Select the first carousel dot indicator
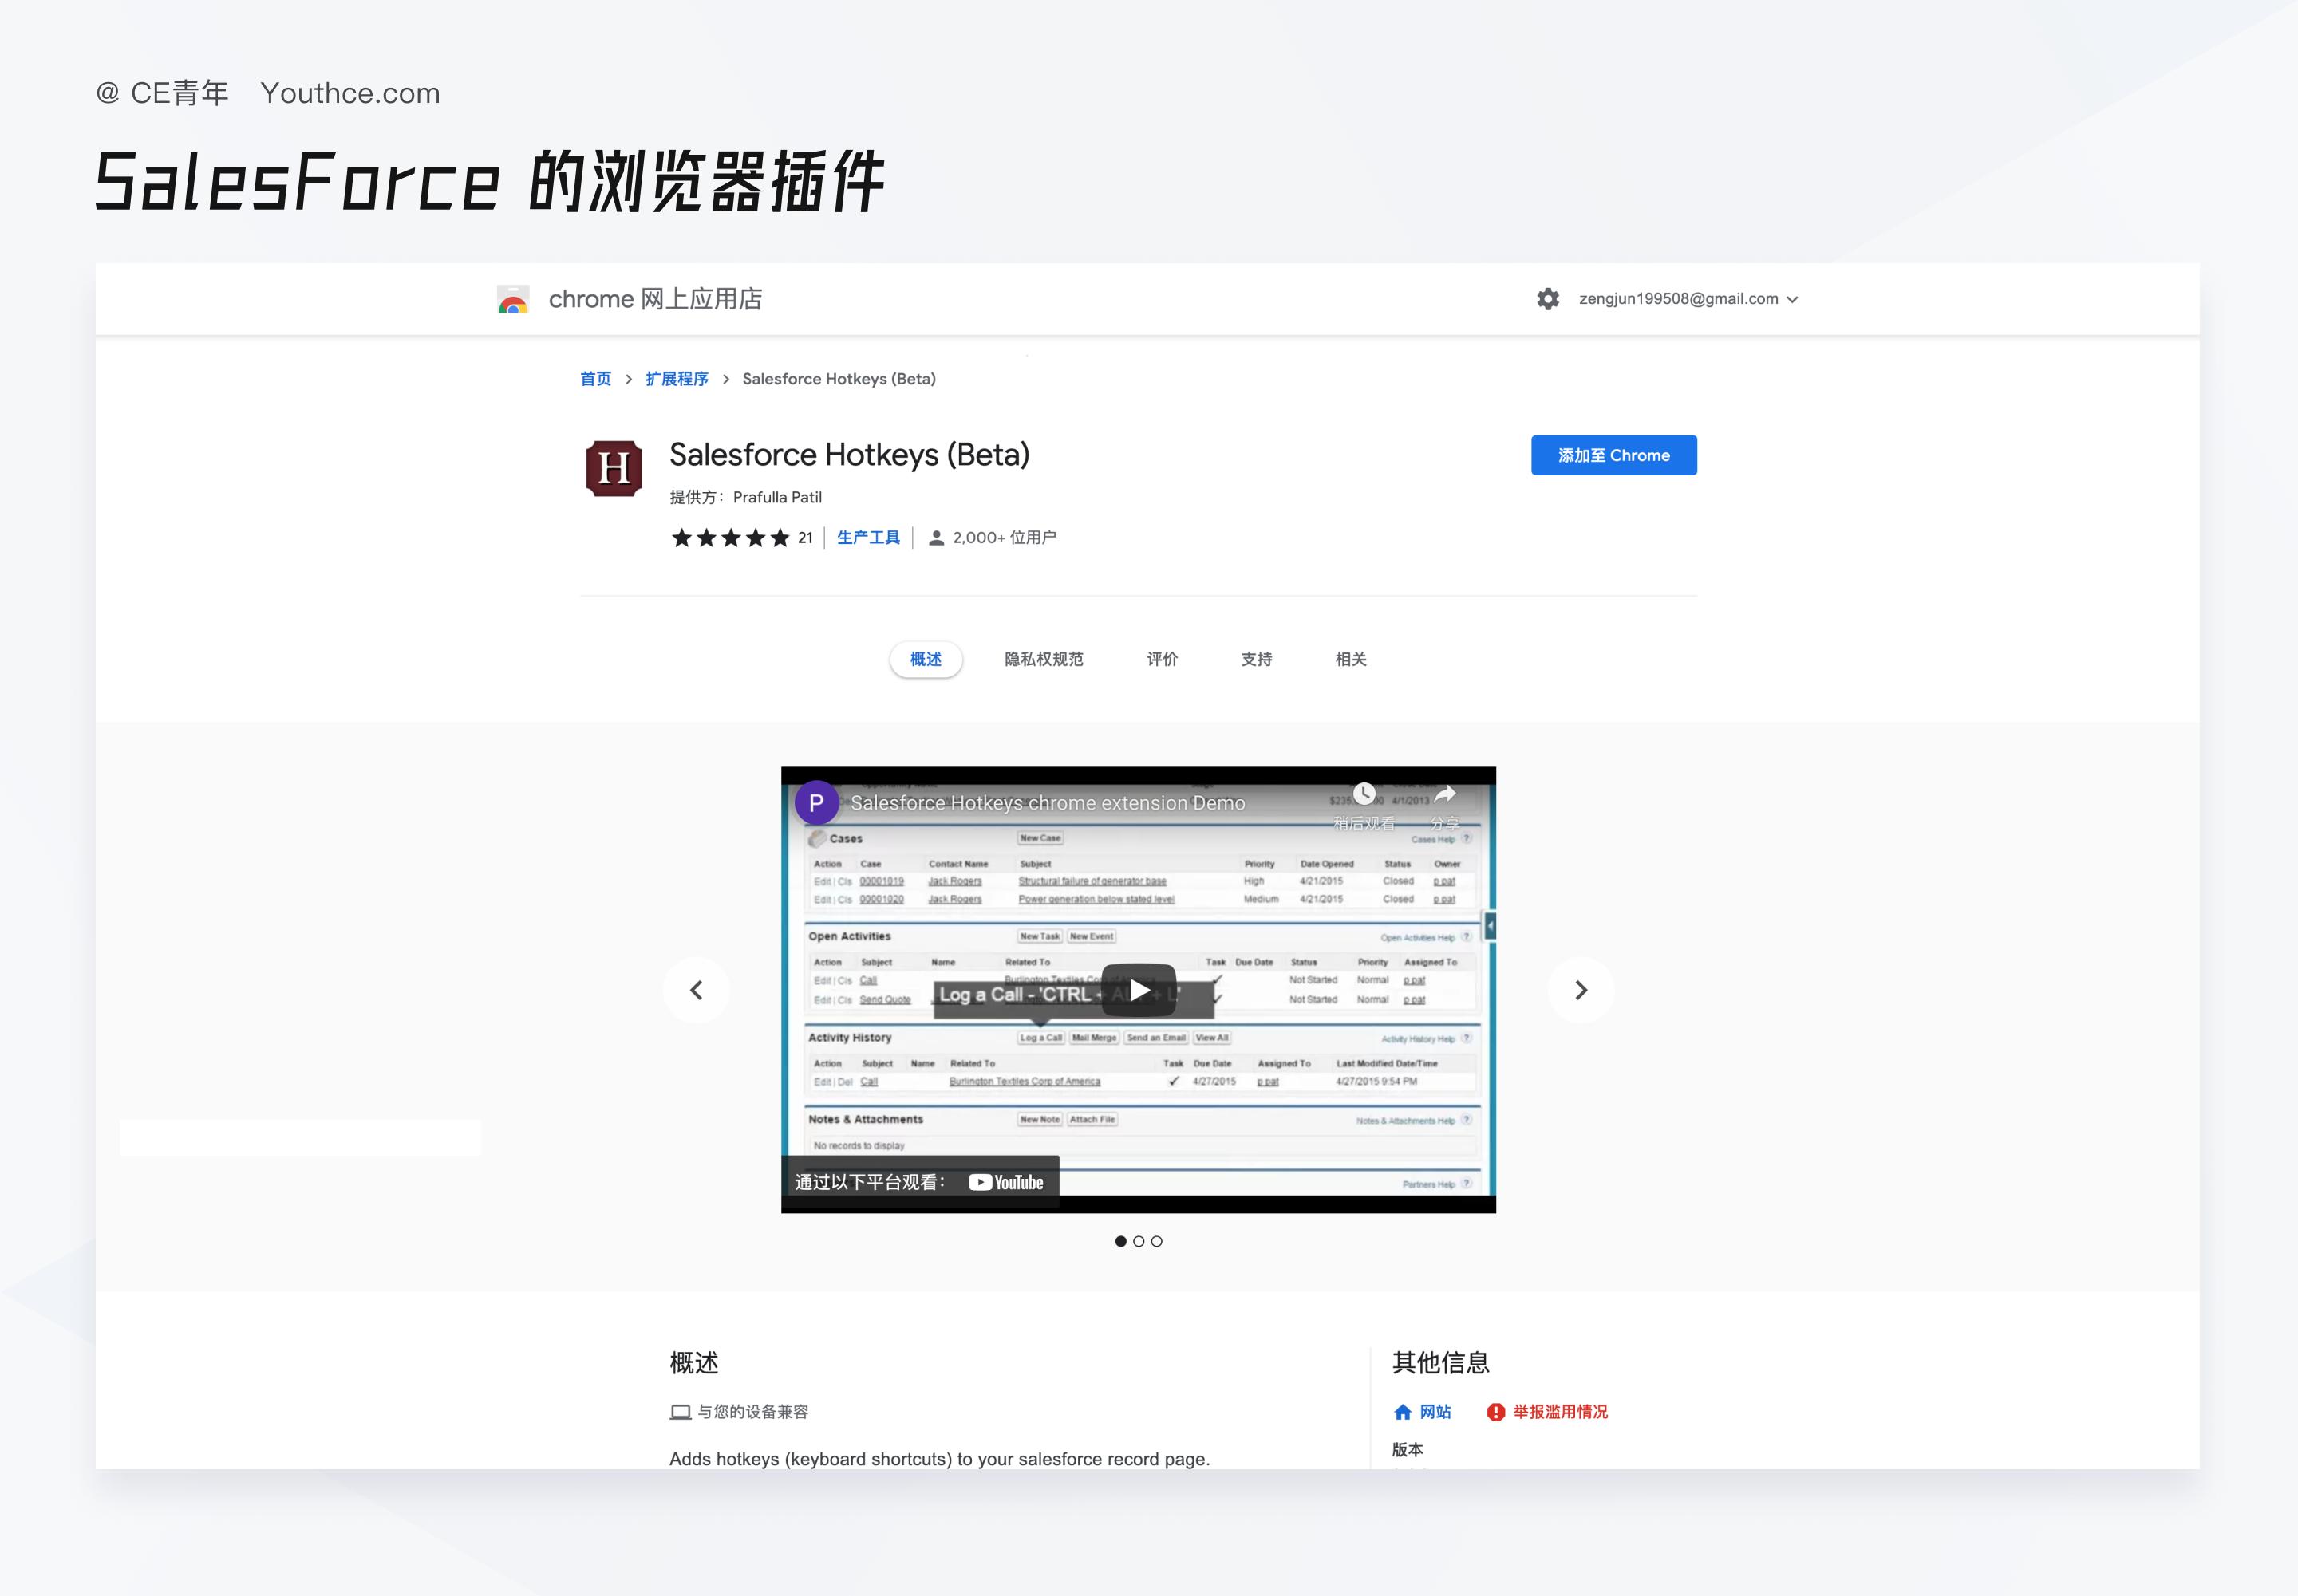The image size is (2298, 1596). coord(1120,1241)
